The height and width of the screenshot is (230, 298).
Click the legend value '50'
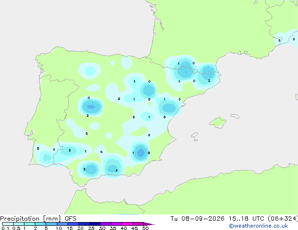pos(145,228)
